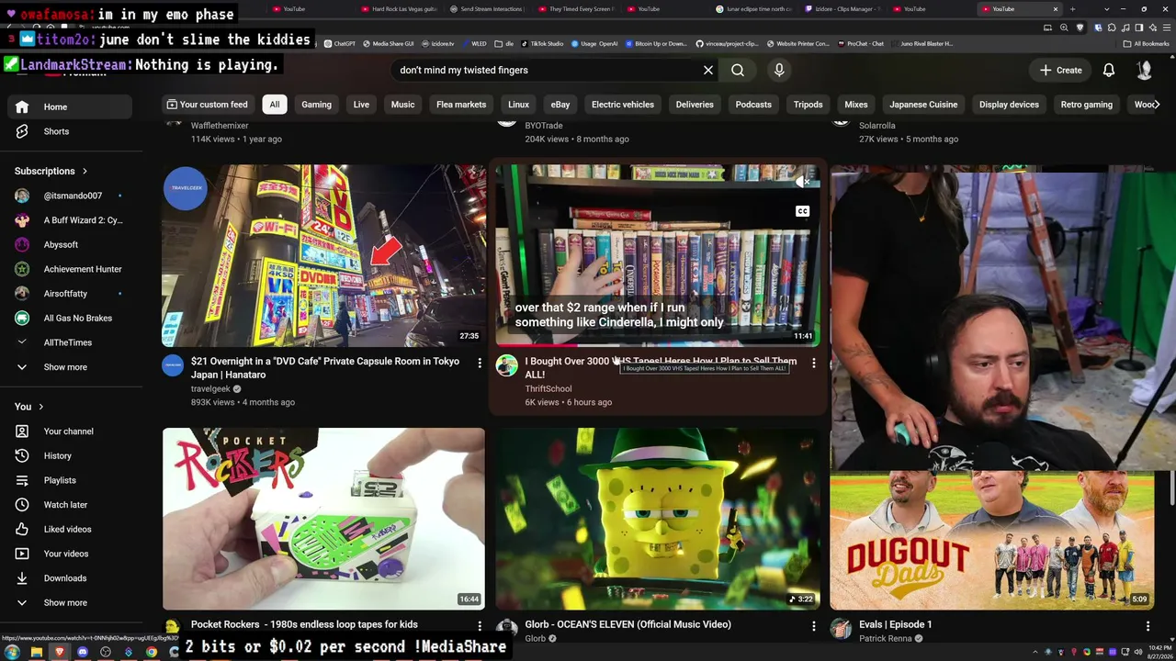Open the notifications bell
1176x661 pixels.
point(1109,70)
